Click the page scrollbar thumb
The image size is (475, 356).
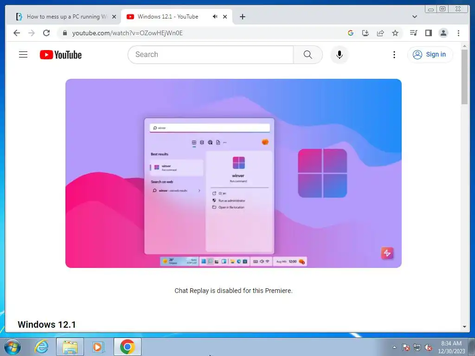point(464,77)
